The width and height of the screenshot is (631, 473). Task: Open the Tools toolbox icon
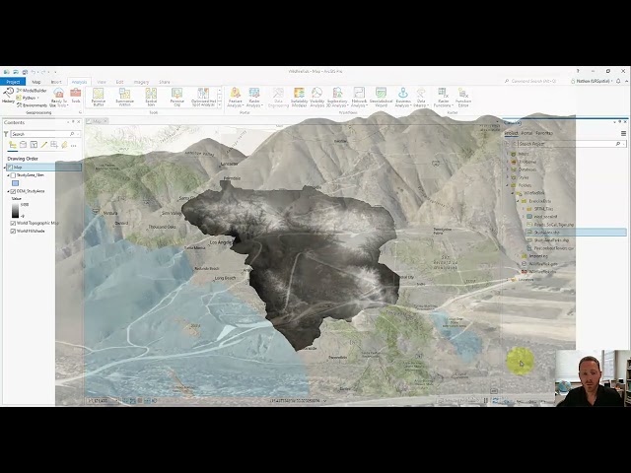coord(76,96)
